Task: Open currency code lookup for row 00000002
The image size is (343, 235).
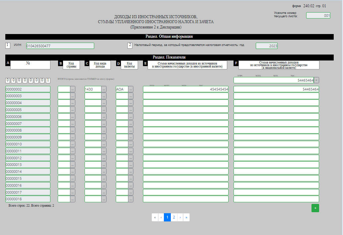Action: coord(131,89)
